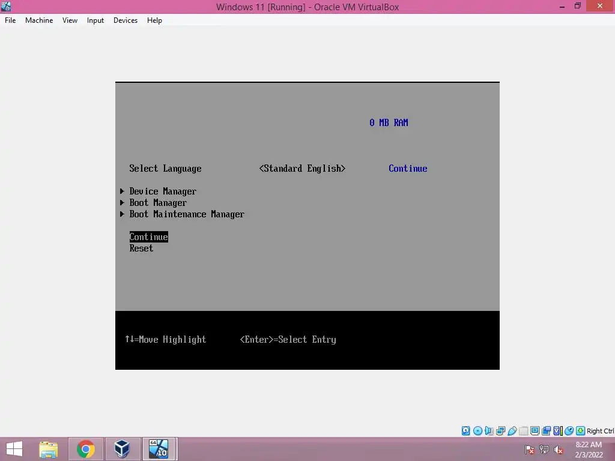Screen dimensions: 615x461
Task: Select the Device Manager entry
Action: 163,191
